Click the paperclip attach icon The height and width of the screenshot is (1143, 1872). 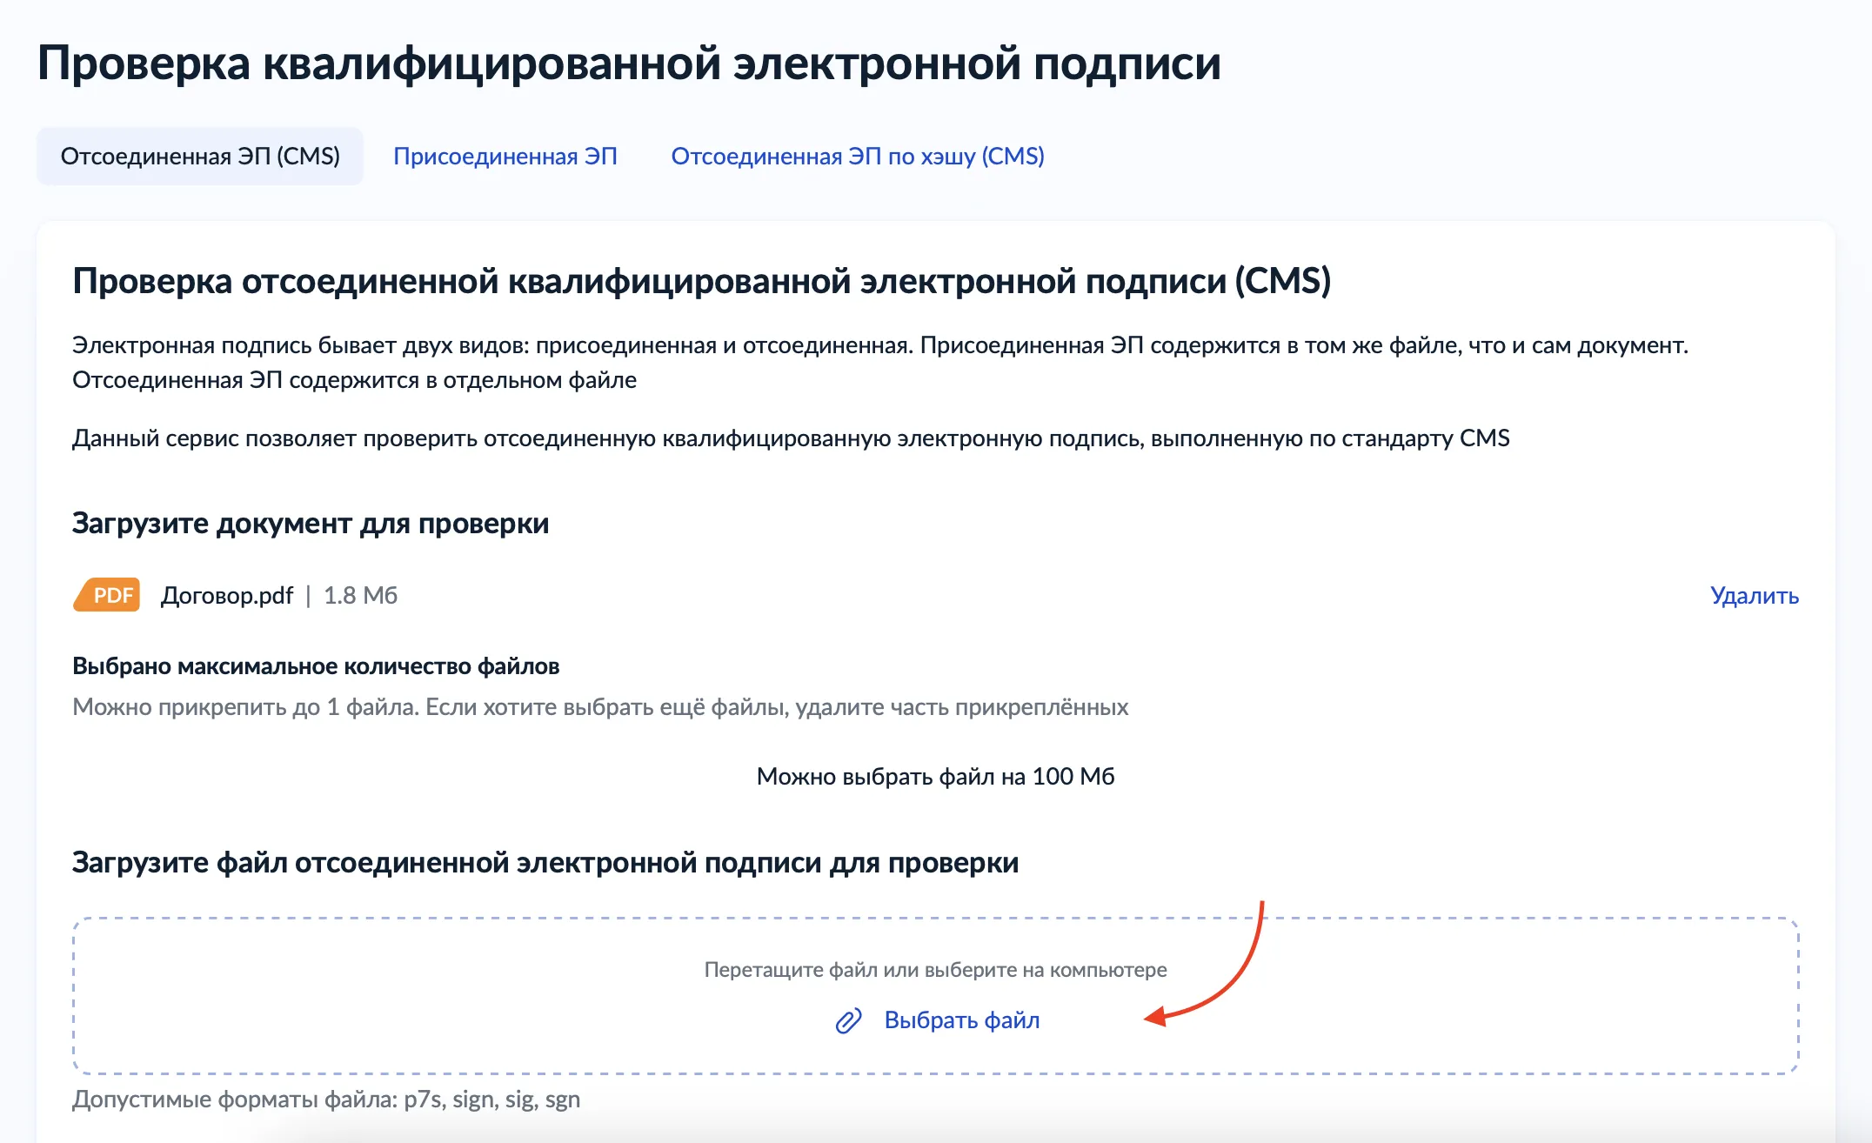pos(848,1020)
